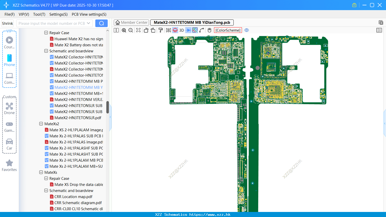Collapse the MateXs Repair Case folder

46,178
